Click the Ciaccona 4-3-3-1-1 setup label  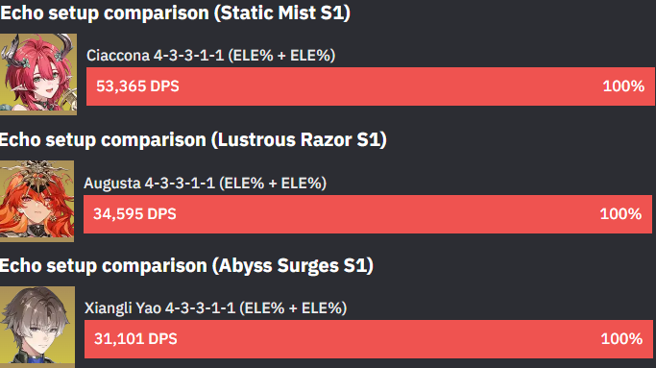coord(211,56)
